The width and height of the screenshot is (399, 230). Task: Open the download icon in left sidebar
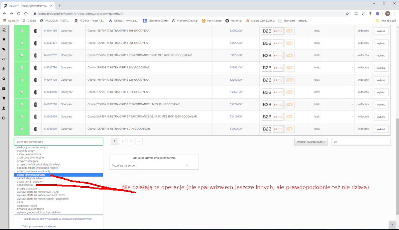click(x=4, y=69)
